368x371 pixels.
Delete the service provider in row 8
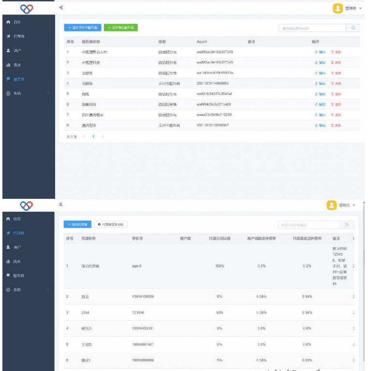pyautogui.click(x=336, y=125)
